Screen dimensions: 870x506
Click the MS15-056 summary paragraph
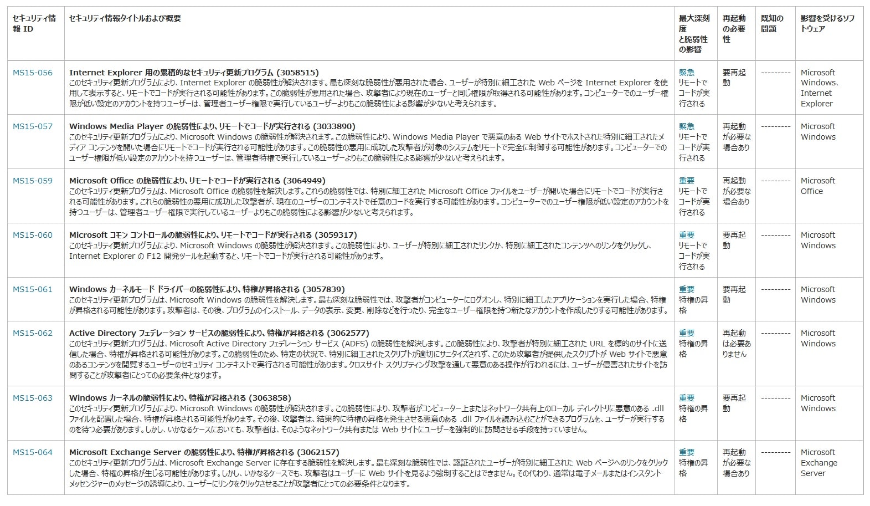point(369,93)
